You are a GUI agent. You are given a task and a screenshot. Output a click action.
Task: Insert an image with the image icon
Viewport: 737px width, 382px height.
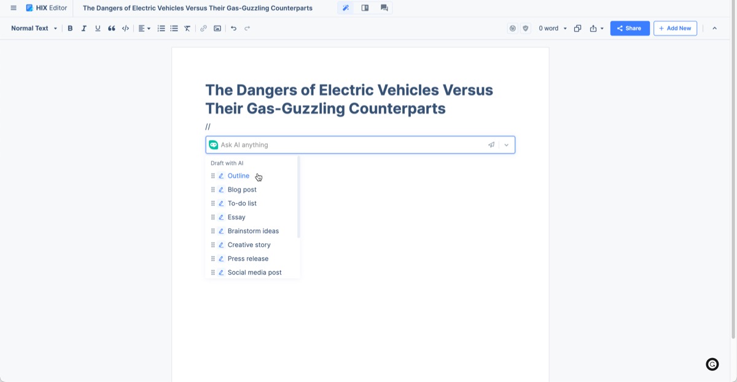click(217, 28)
